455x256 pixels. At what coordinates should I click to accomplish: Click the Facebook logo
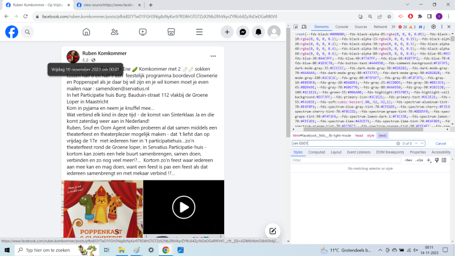tap(11, 32)
